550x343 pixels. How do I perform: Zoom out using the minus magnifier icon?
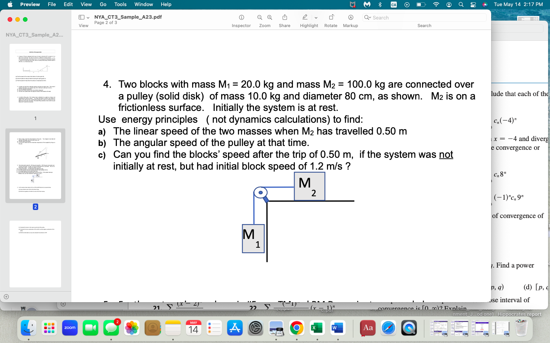pos(260,18)
